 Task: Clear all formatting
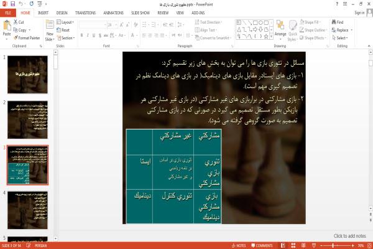pos(136,25)
